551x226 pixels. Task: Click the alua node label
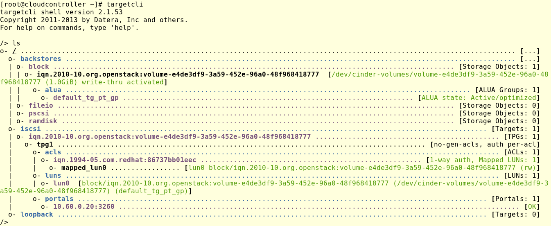[x=53, y=90]
